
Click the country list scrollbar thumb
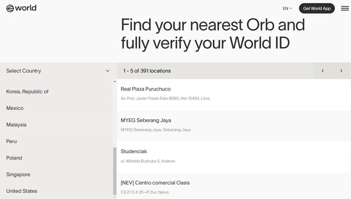pyautogui.click(x=115, y=171)
